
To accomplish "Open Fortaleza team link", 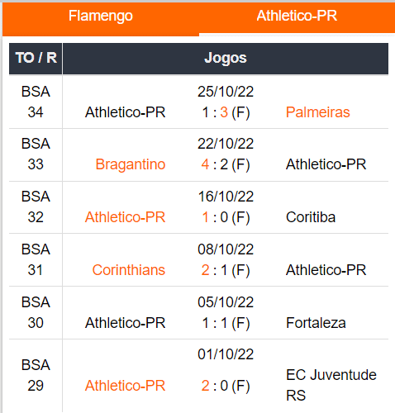I will point(316,323).
